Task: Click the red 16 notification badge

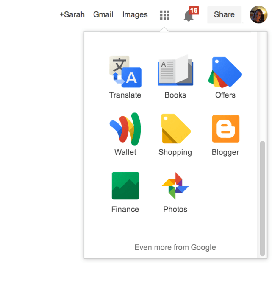Action: (194, 11)
